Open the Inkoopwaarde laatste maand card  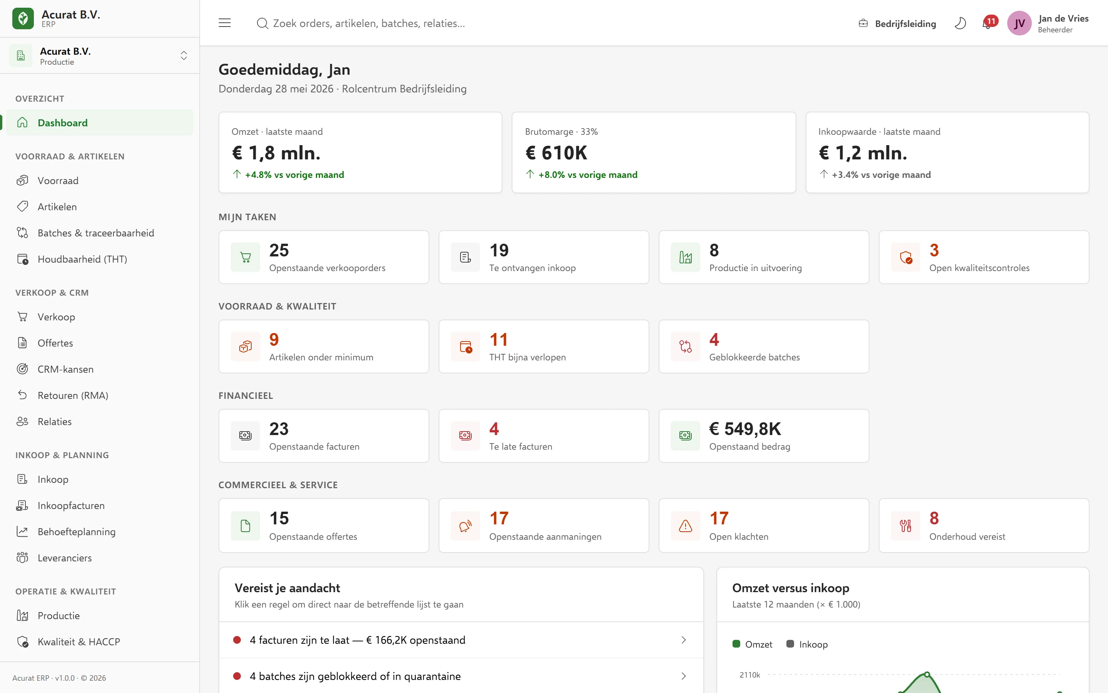(x=947, y=152)
